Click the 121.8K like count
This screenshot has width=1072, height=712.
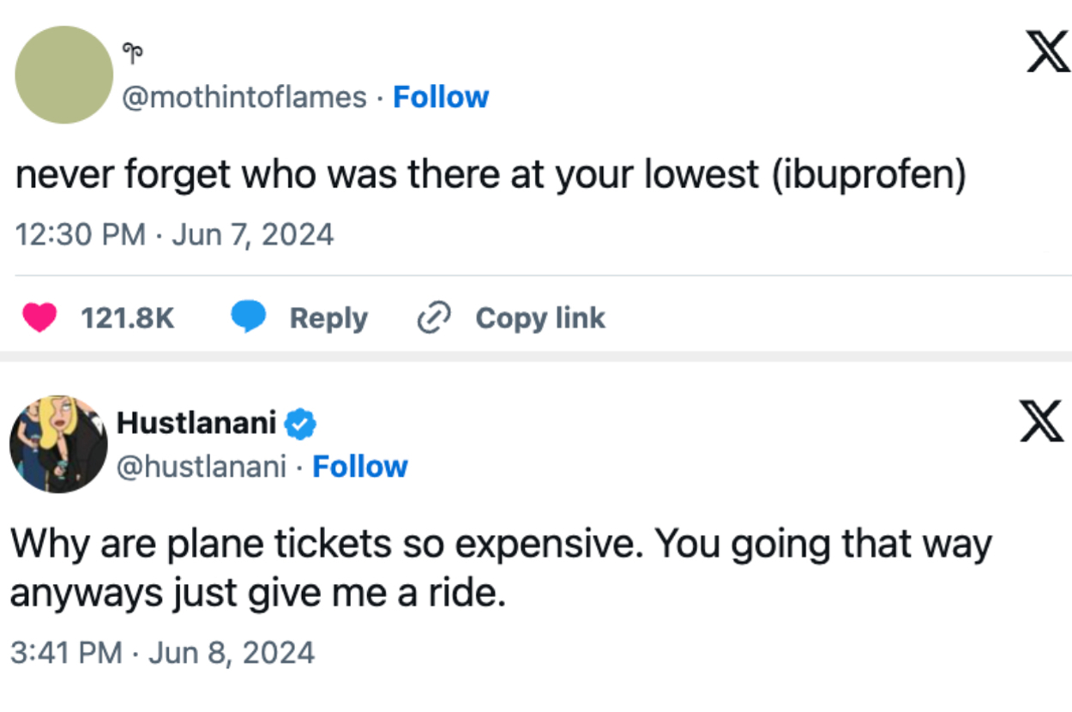(125, 317)
